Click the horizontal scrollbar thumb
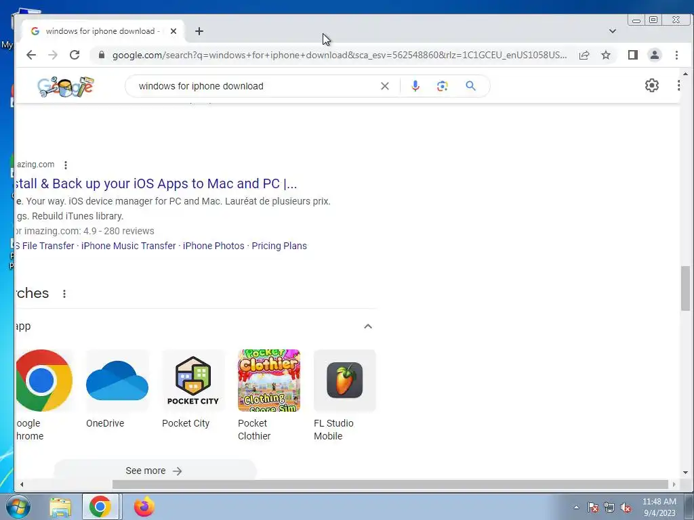Screen dimensions: 694x520 click(x=390, y=484)
